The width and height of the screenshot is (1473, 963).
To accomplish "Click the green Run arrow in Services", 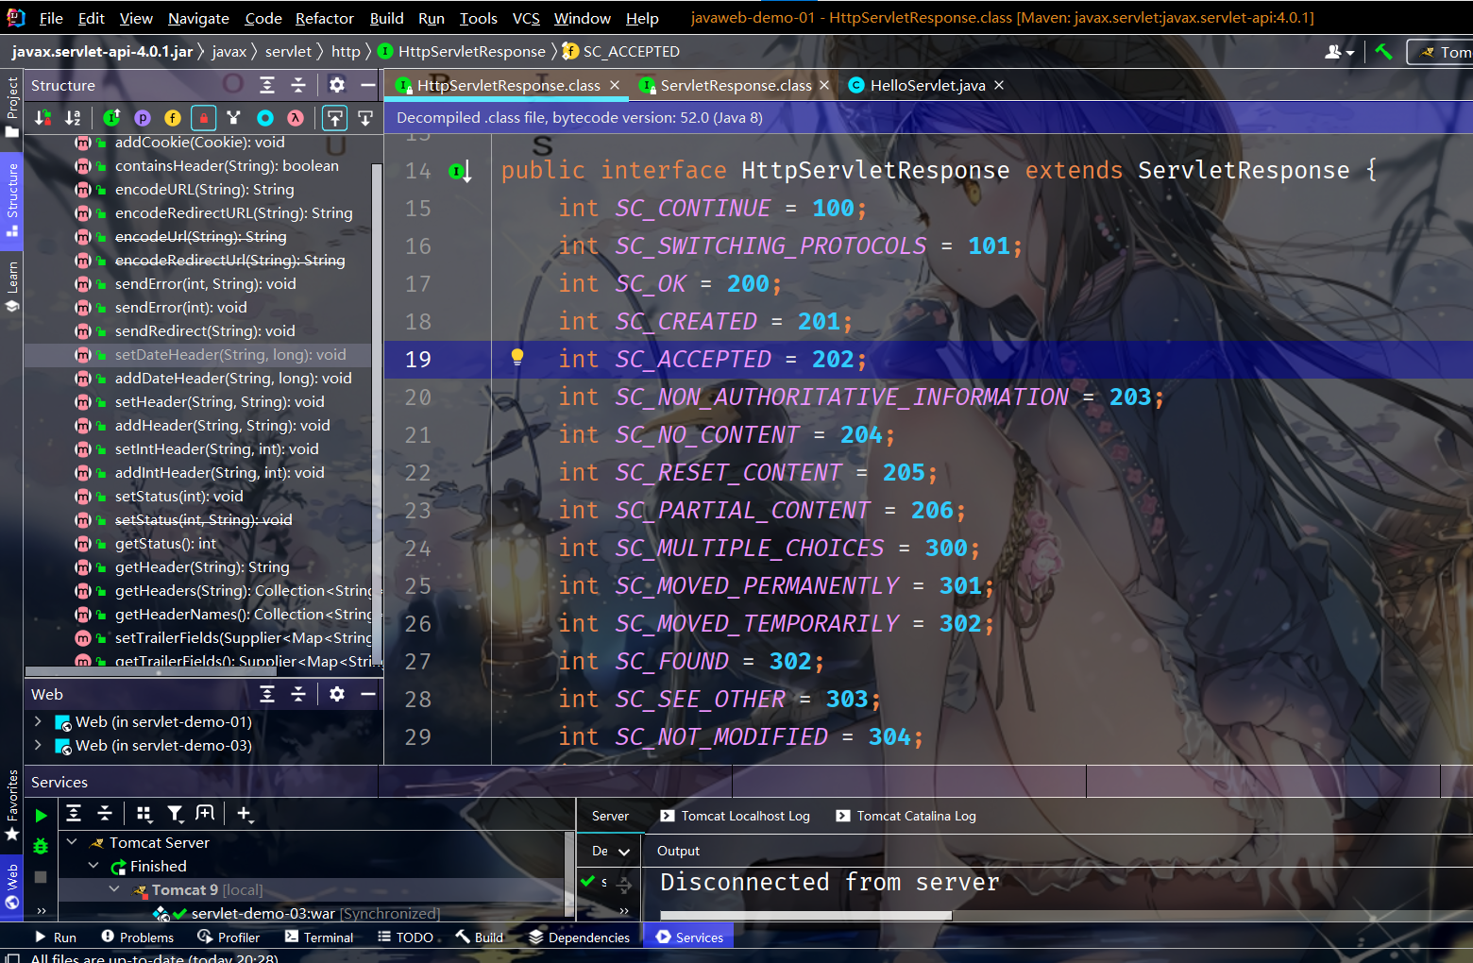I will [x=41, y=816].
